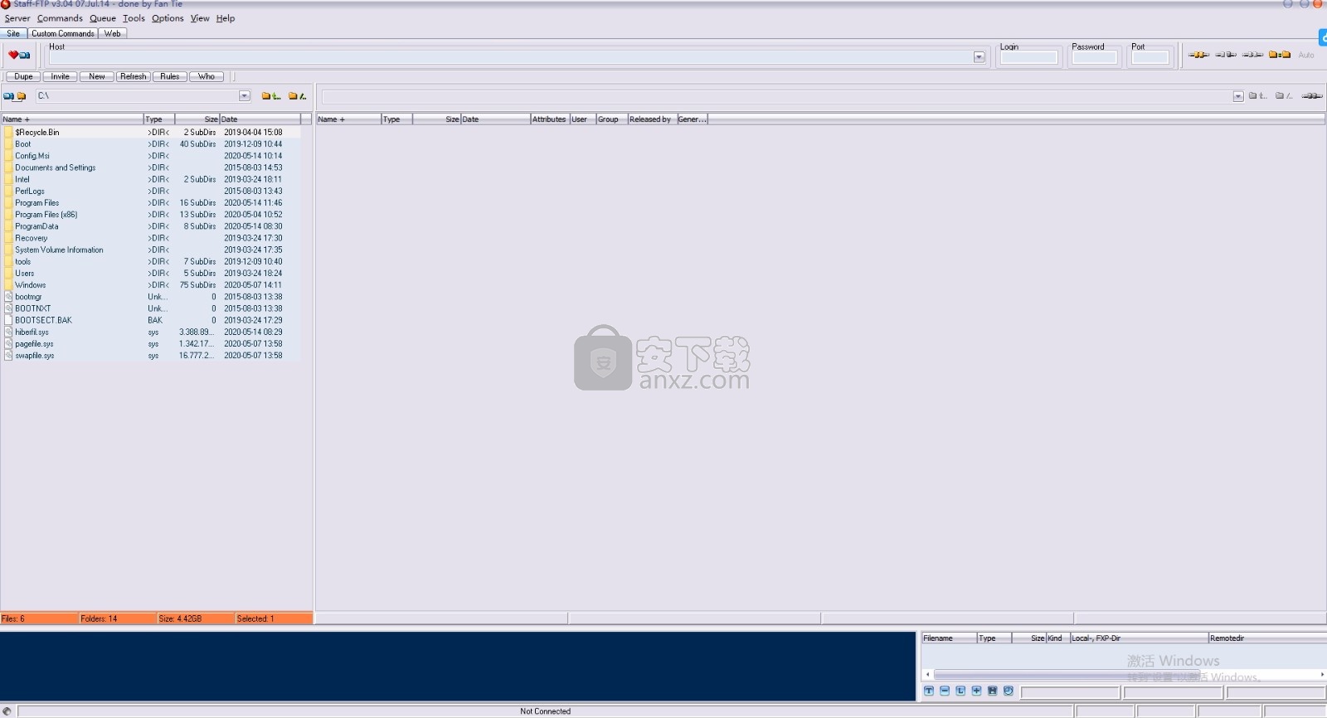Sort local list by Date column

260,119
